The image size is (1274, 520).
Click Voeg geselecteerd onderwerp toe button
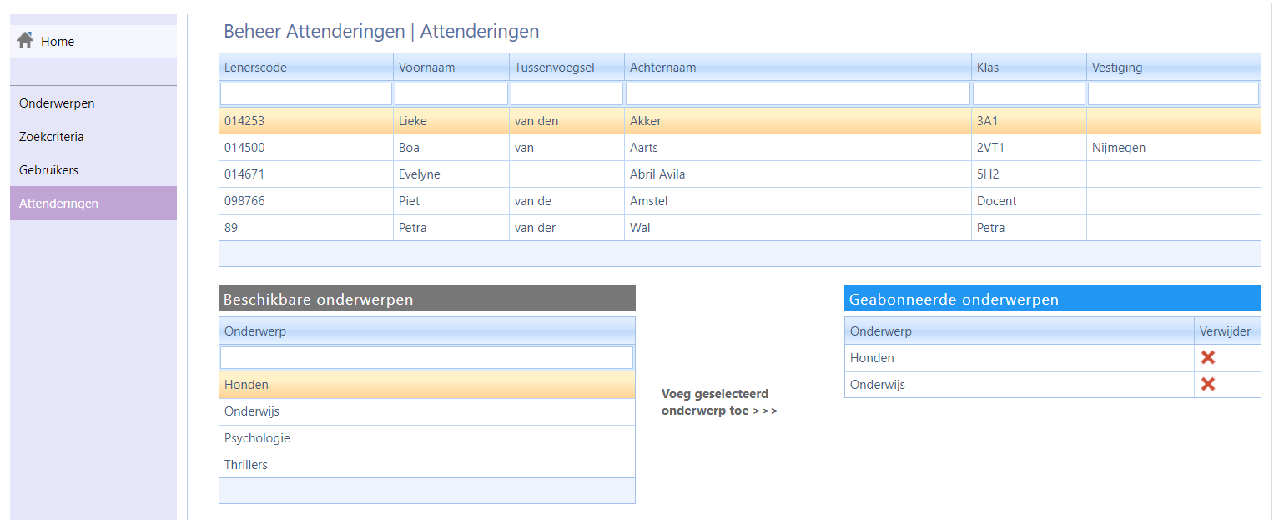pos(718,401)
